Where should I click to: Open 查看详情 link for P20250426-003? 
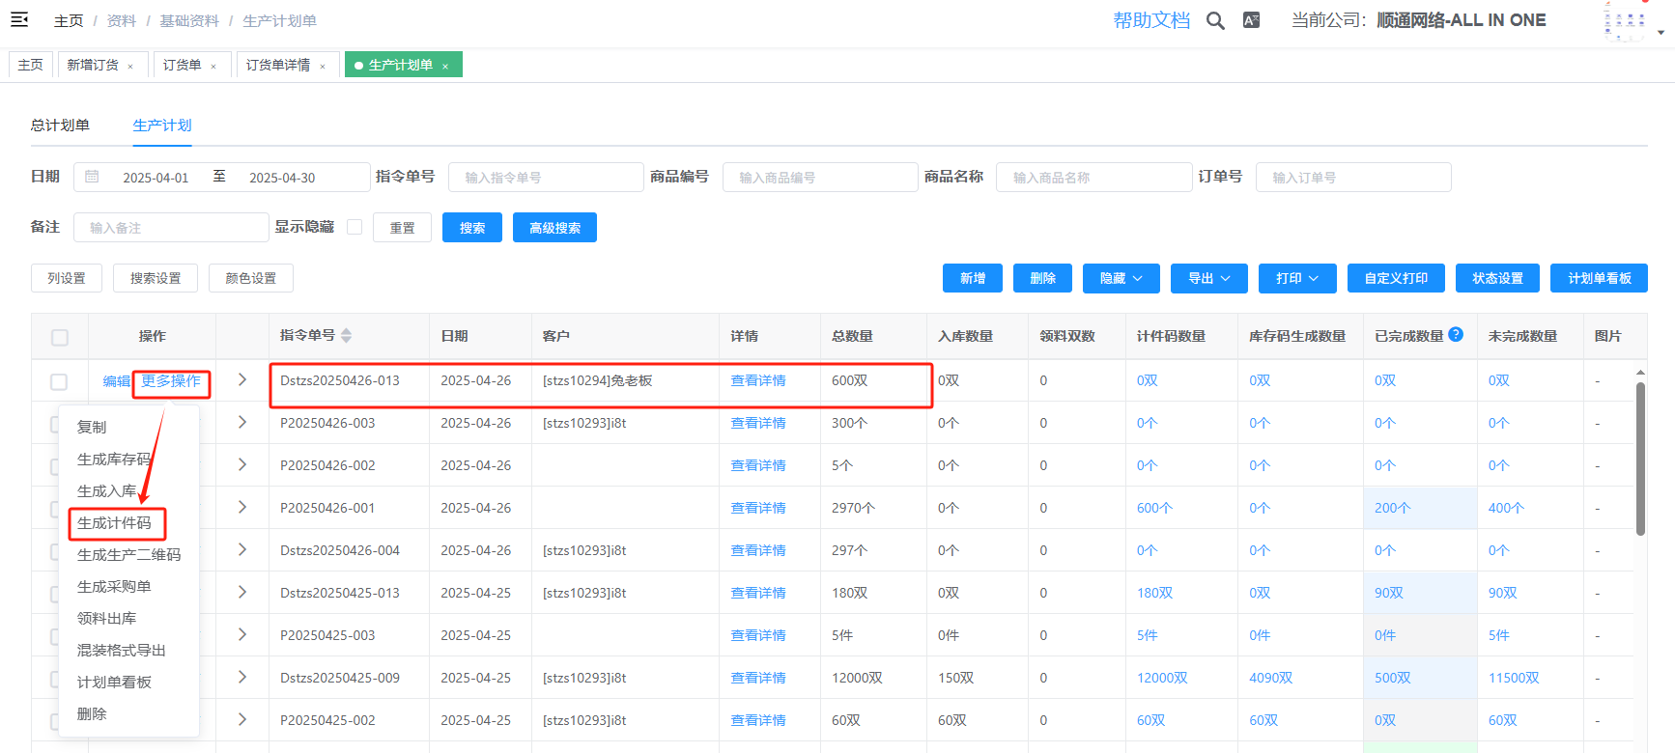coord(757,423)
